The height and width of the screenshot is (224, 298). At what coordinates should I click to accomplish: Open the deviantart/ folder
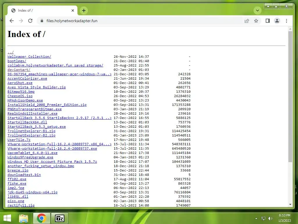(x=19, y=70)
